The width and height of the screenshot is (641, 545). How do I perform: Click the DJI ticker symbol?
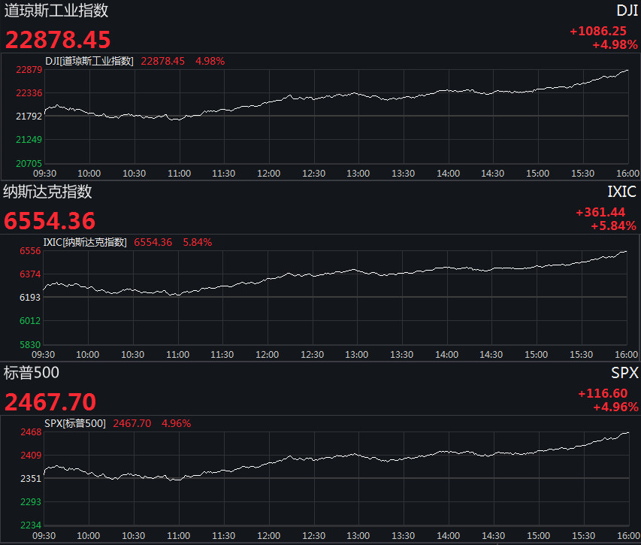point(627,11)
